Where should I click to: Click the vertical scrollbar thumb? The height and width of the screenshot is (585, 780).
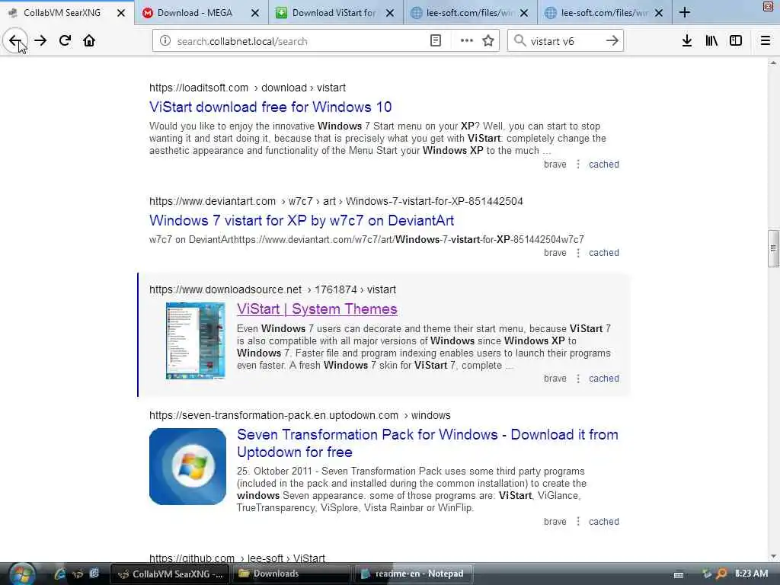click(x=773, y=249)
